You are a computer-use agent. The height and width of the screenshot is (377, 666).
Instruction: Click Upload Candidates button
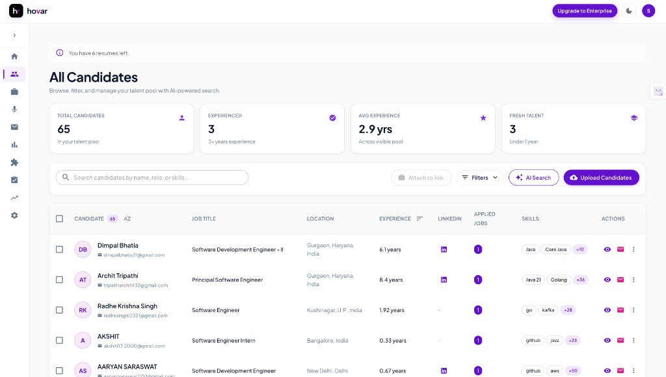[x=601, y=178]
